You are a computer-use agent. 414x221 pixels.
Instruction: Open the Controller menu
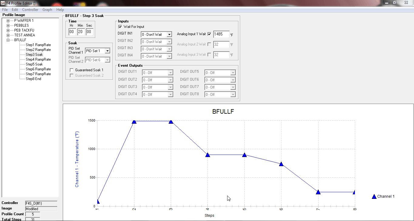coord(30,10)
